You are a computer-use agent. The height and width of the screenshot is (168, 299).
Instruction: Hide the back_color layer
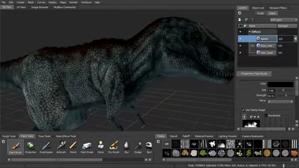[240, 46]
